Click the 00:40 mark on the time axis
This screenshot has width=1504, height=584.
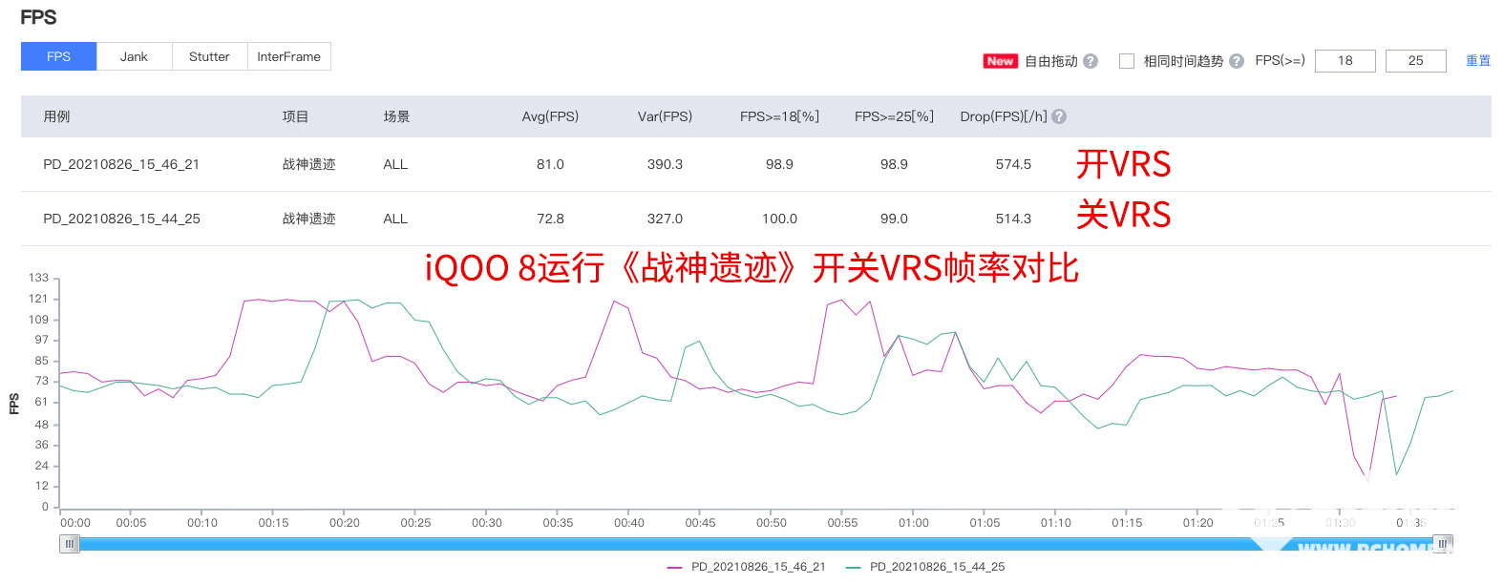coord(628,523)
